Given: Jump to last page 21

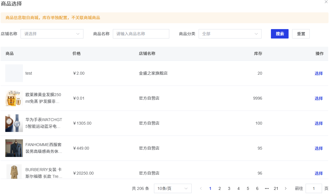Looking at the screenshot, I should [276, 188].
